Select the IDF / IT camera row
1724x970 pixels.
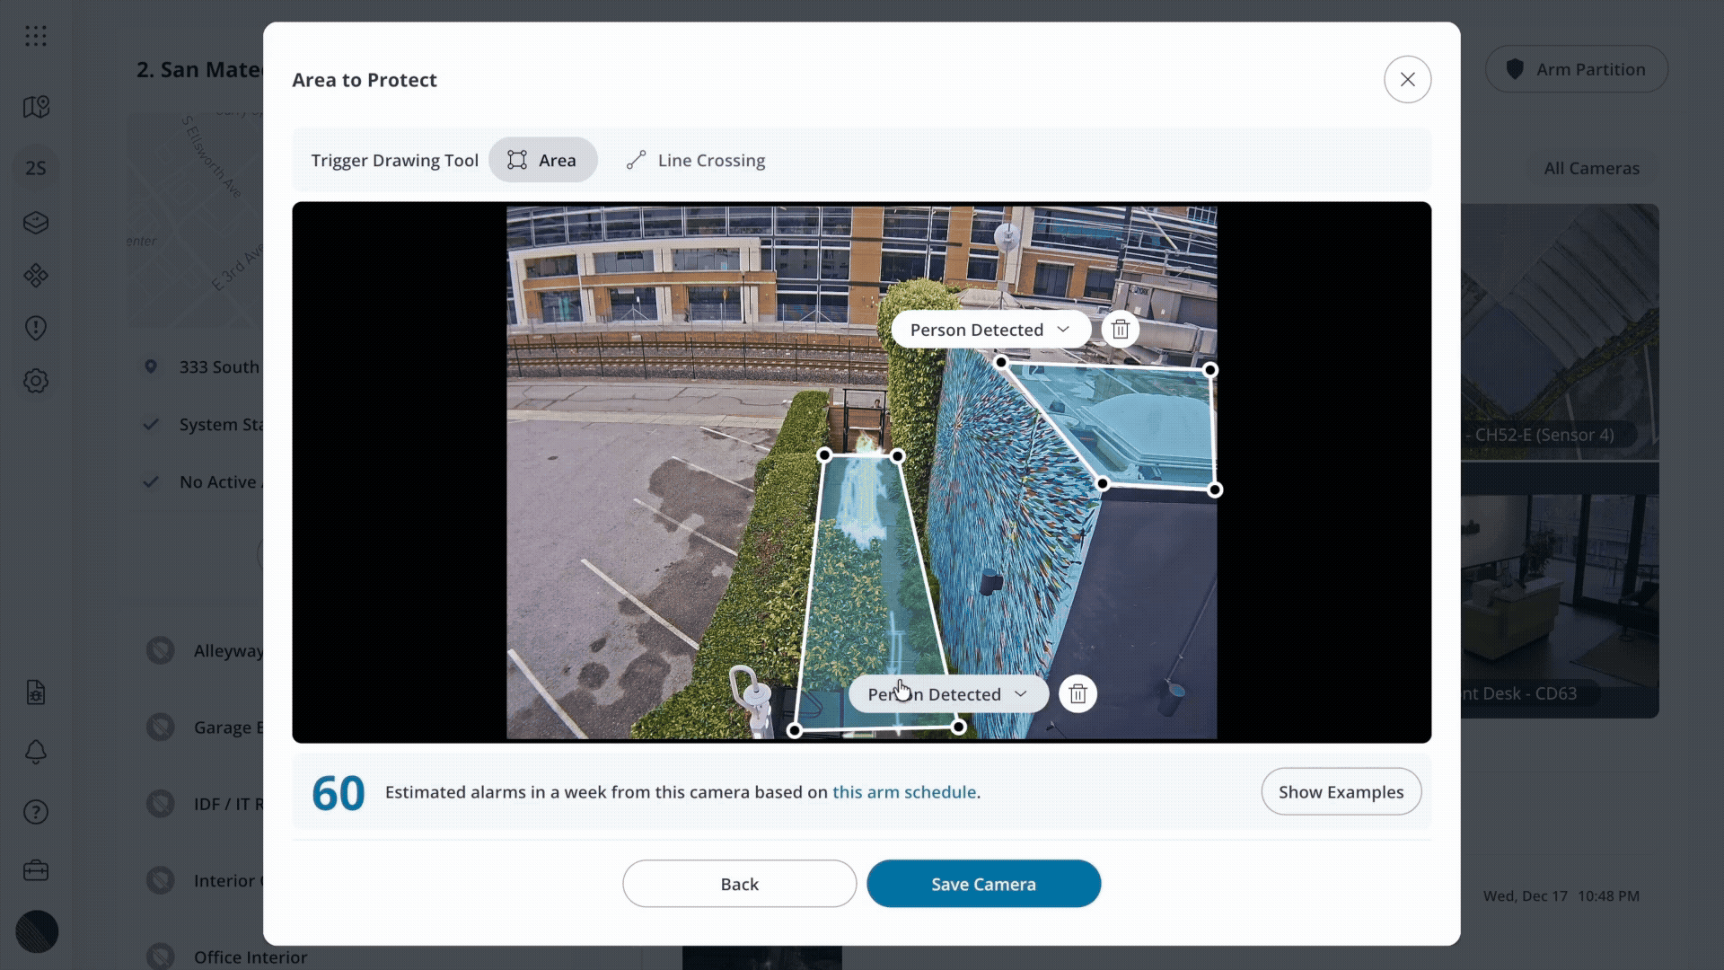205,803
